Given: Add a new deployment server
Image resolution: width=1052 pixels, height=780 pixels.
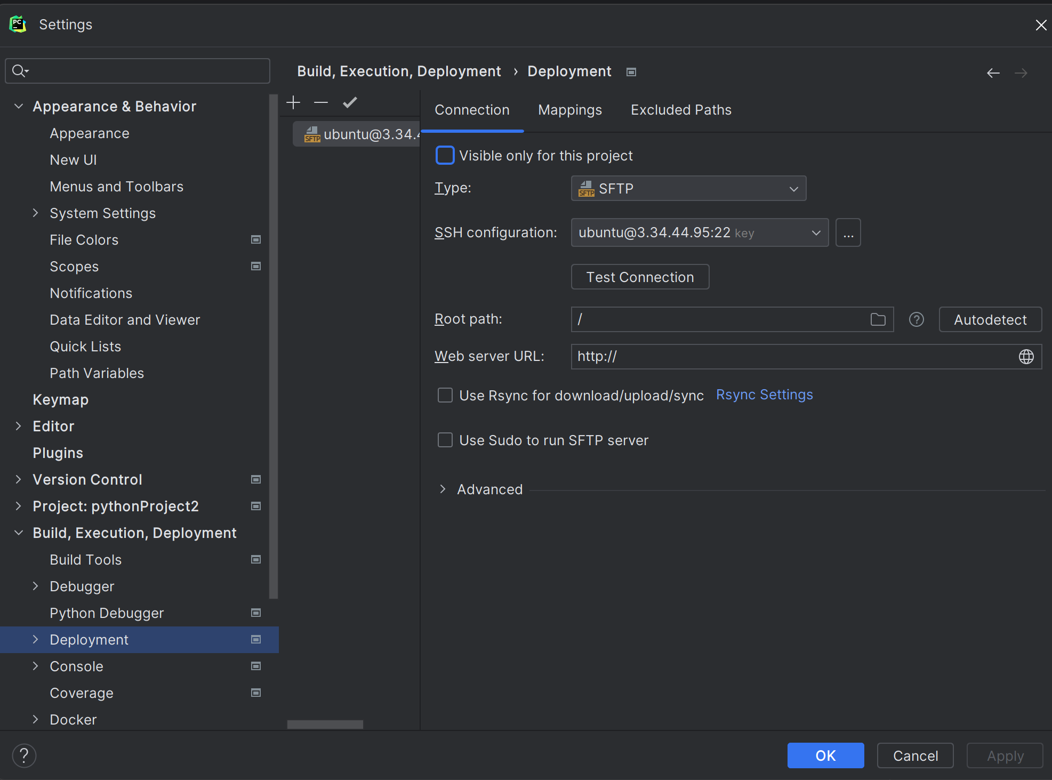Looking at the screenshot, I should (293, 102).
